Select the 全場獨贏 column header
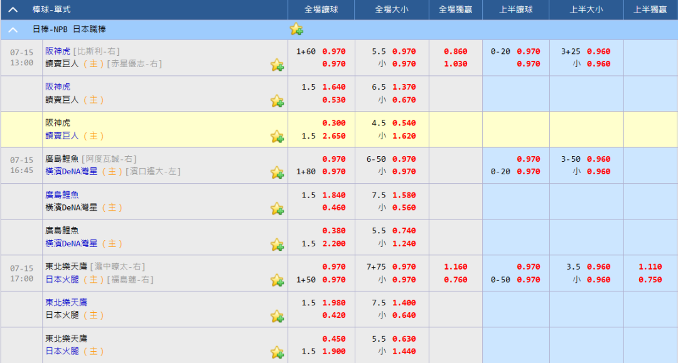 tap(456, 9)
